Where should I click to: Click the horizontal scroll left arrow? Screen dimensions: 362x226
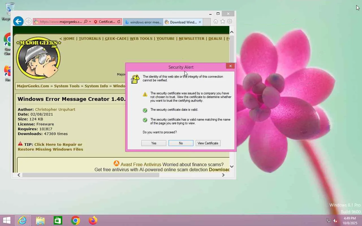(x=19, y=175)
